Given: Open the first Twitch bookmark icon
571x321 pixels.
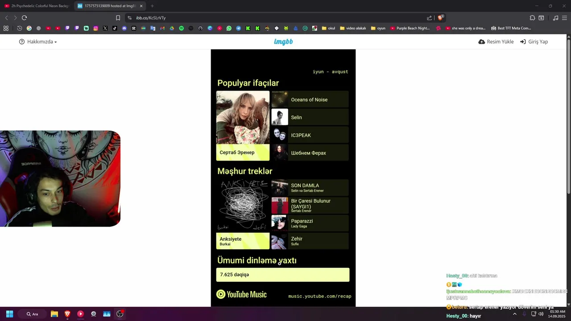Looking at the screenshot, I should (x=67, y=28).
